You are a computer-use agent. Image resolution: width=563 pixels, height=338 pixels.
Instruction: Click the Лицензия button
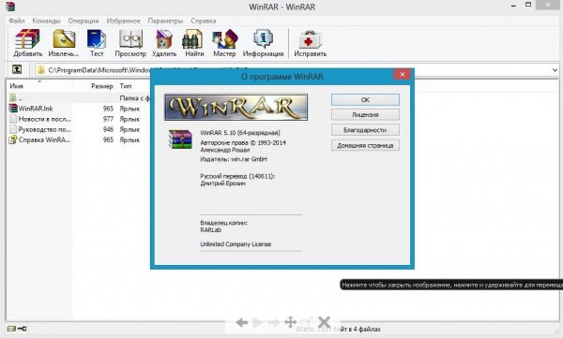point(365,115)
